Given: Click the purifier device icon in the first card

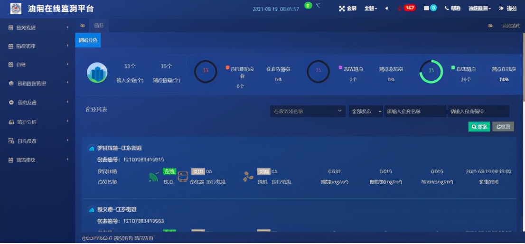Looking at the screenshot, I should 182,177.
